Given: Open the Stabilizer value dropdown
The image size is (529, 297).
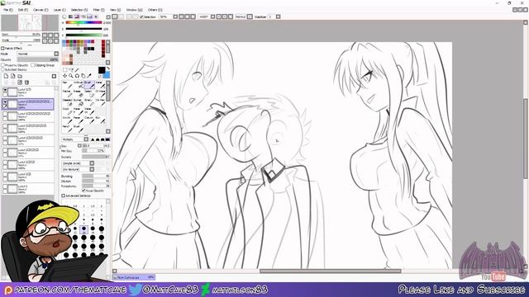Looking at the screenshot, I should point(279,16).
